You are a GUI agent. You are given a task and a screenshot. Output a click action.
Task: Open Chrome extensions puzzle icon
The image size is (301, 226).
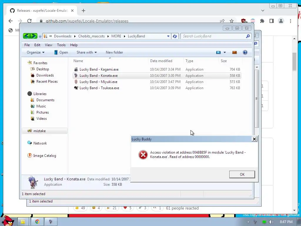tap(262, 21)
